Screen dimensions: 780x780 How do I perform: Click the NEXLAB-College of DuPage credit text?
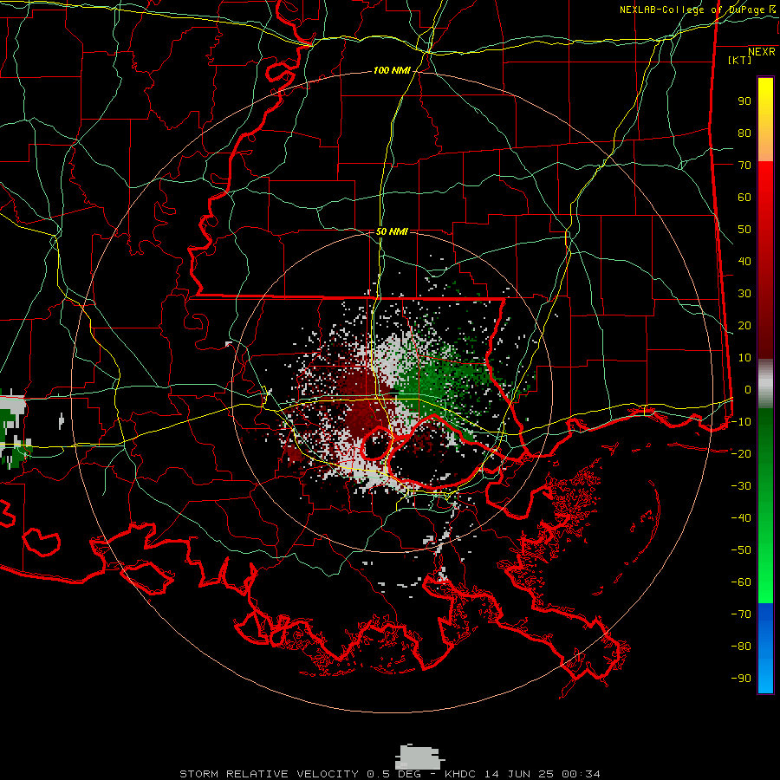(x=698, y=10)
